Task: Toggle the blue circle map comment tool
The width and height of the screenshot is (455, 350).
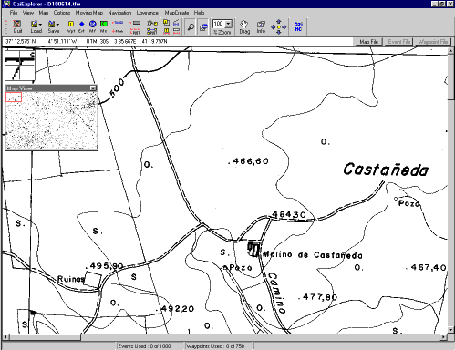Action: (x=92, y=26)
